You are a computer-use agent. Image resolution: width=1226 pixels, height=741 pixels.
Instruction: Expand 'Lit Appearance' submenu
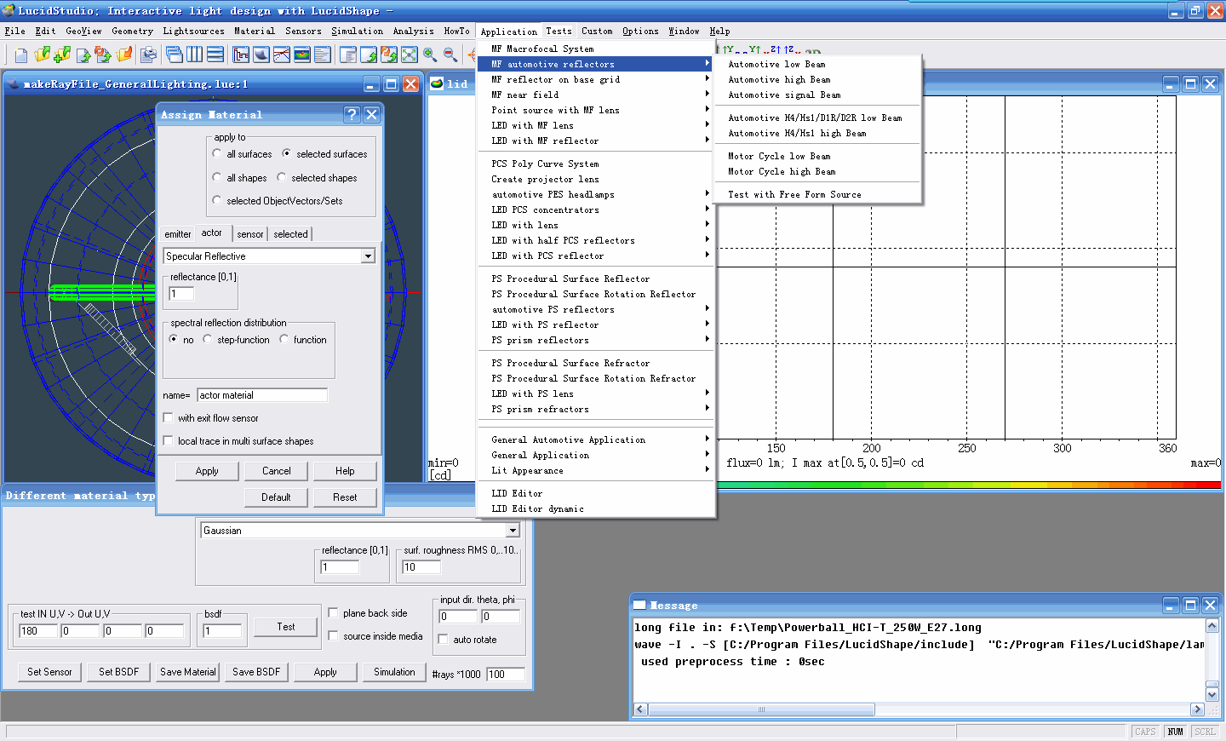(x=596, y=470)
